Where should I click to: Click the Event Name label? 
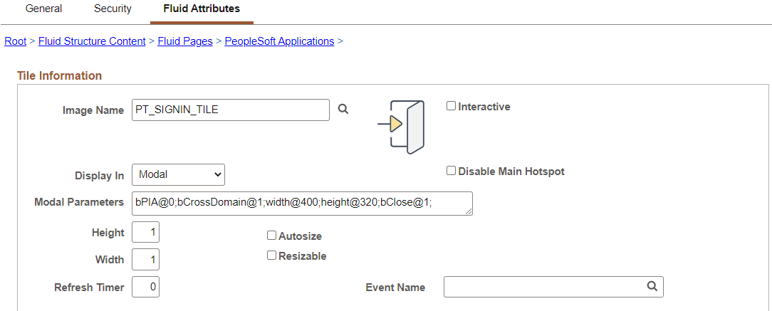click(395, 288)
